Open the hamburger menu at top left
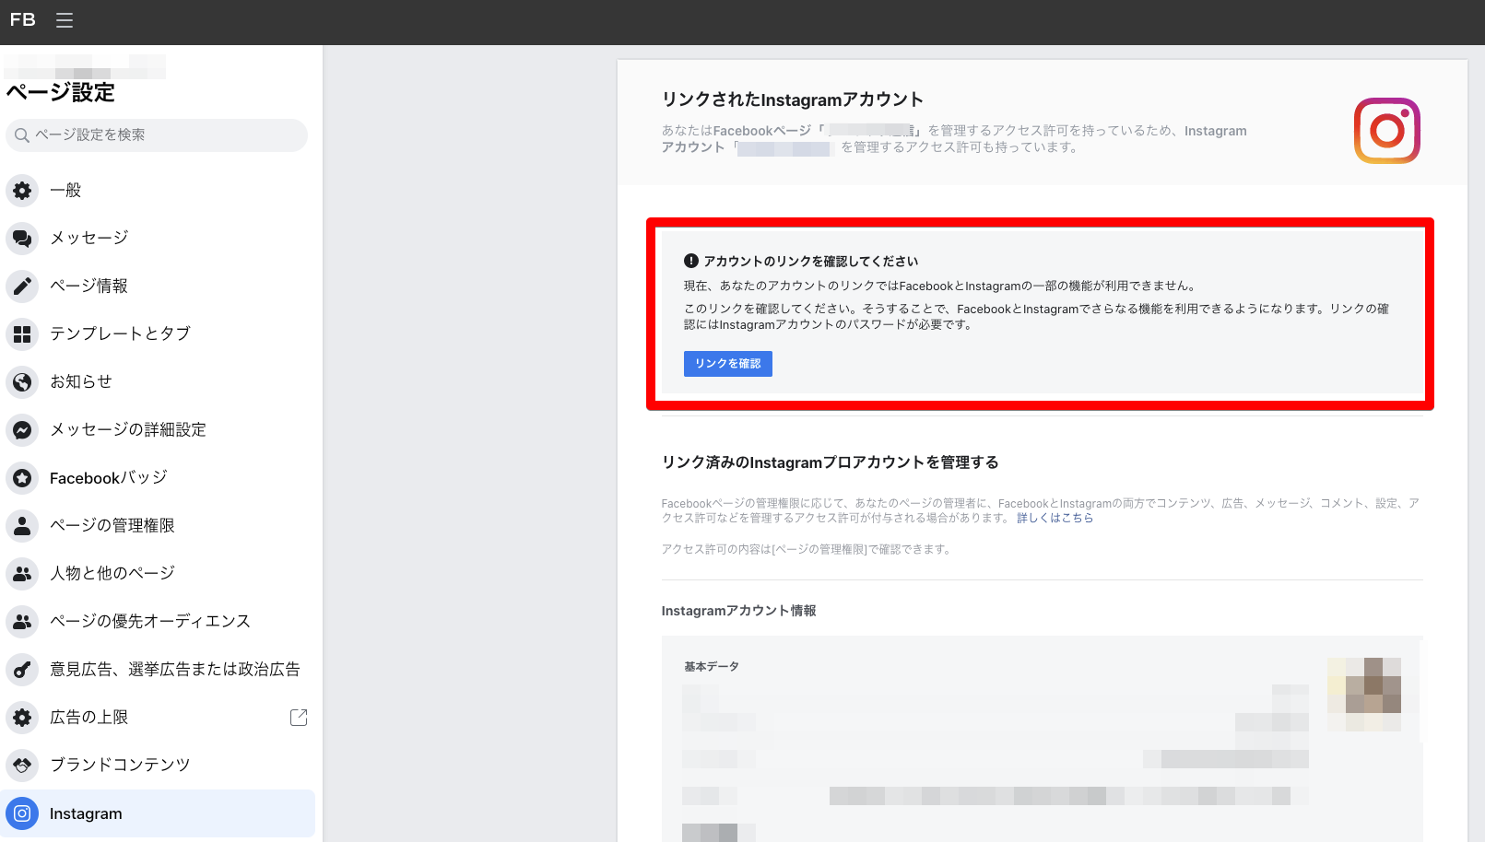This screenshot has height=842, width=1485. click(x=64, y=19)
